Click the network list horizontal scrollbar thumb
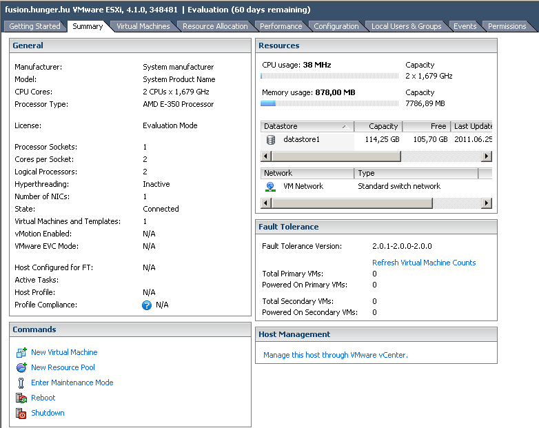Screen dimensions: 539x428 click(352, 203)
